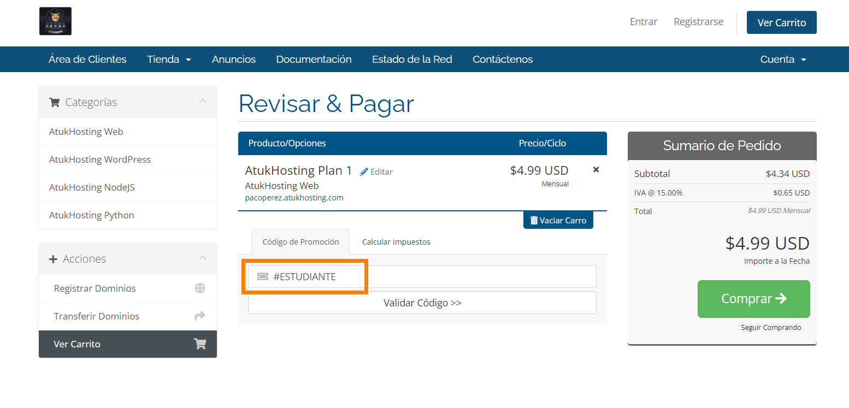Click the cart icon in the Ver Carrito sidebar row
Screen dimensions: 849x408
[200, 344]
